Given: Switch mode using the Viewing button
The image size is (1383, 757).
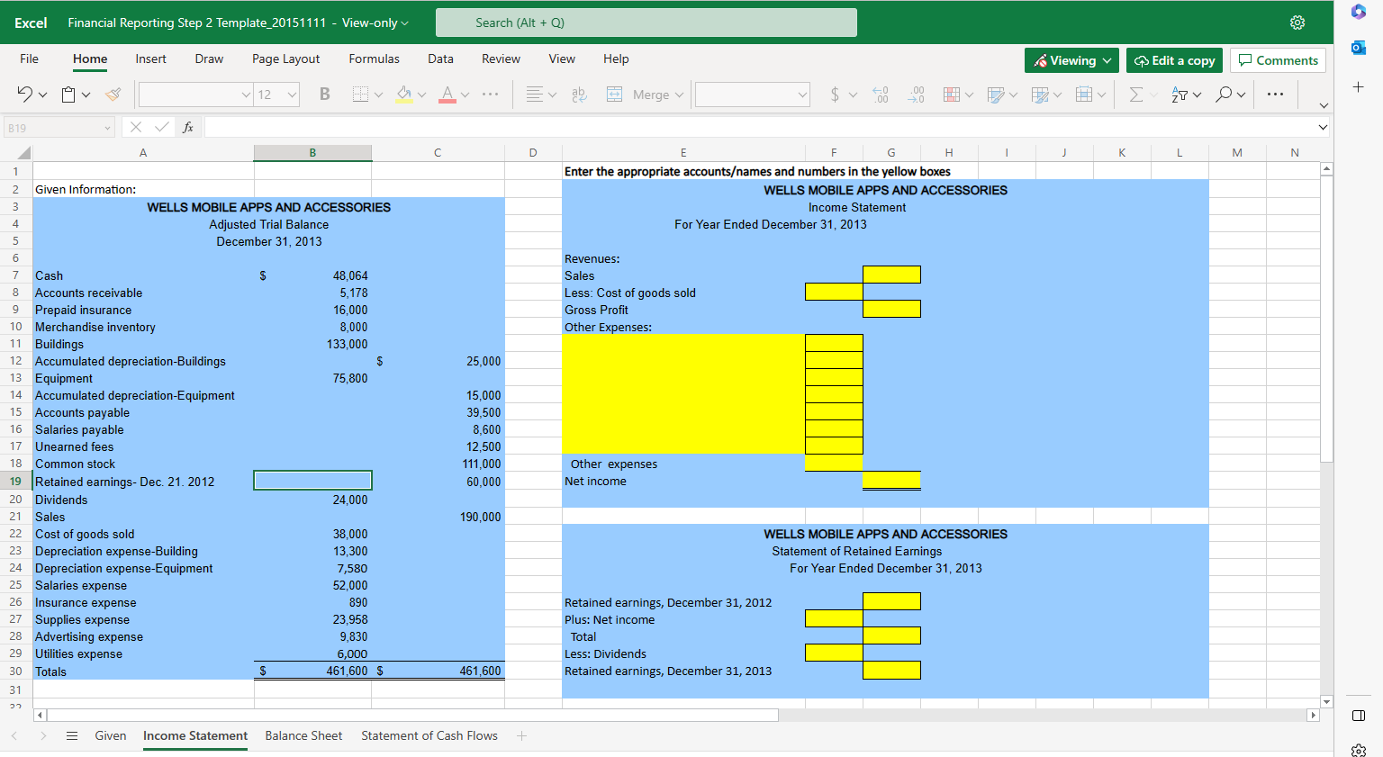Looking at the screenshot, I should pos(1071,60).
